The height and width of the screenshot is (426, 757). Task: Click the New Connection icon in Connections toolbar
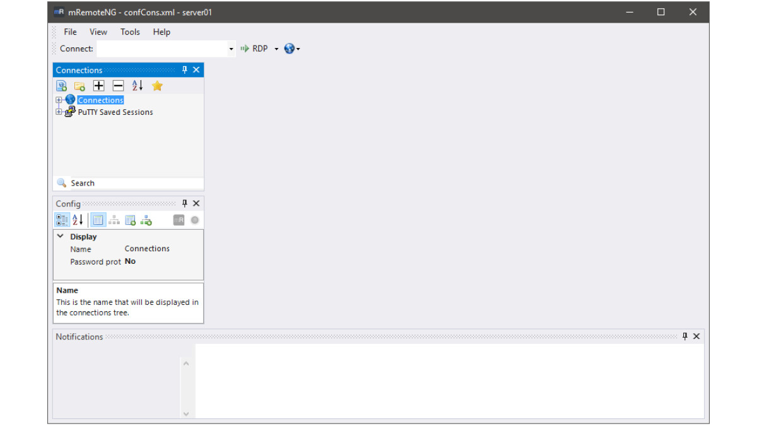tap(61, 86)
